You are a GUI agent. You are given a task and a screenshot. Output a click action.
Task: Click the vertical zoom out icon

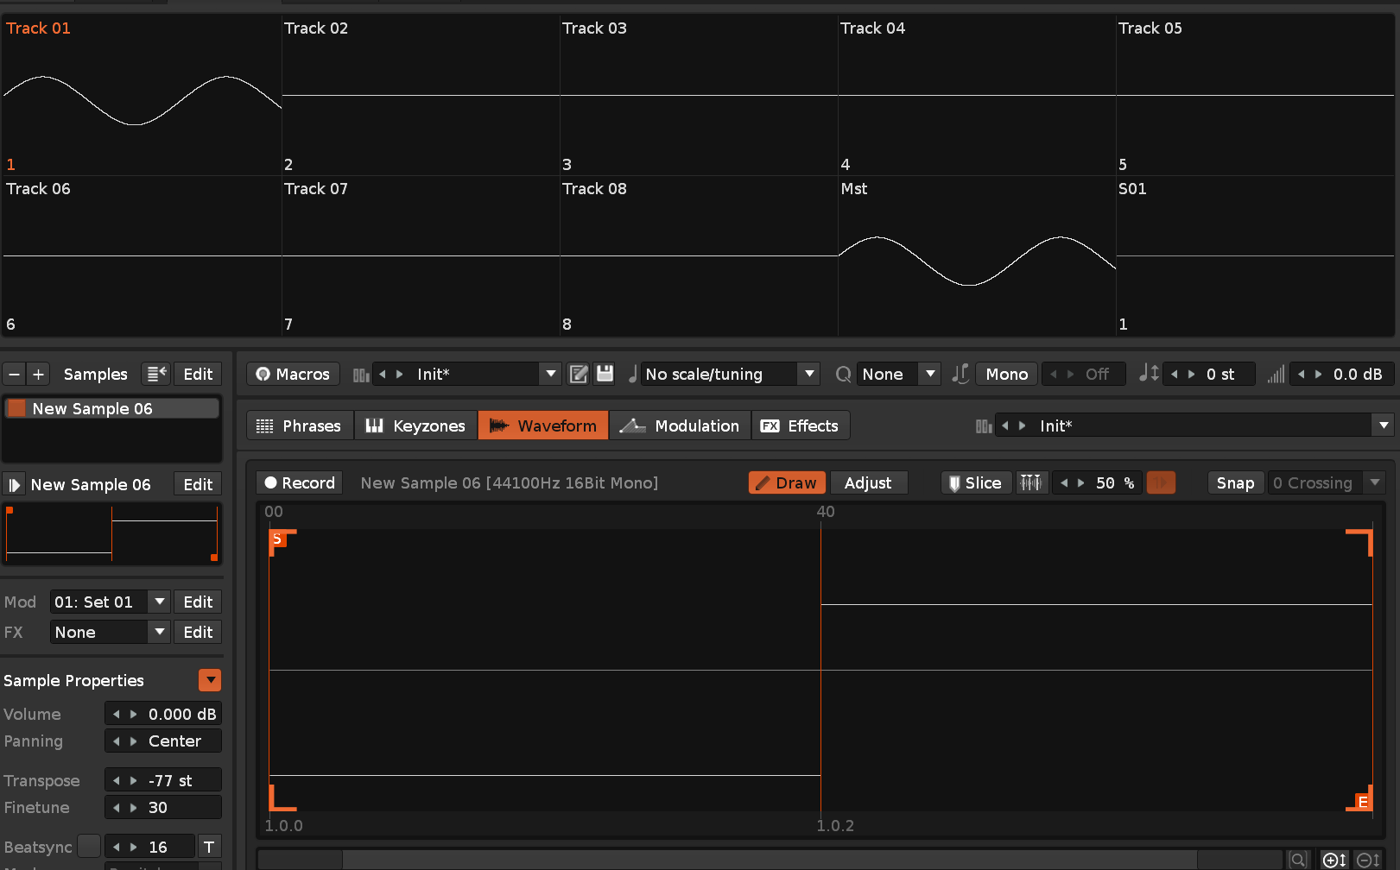[x=1368, y=860]
